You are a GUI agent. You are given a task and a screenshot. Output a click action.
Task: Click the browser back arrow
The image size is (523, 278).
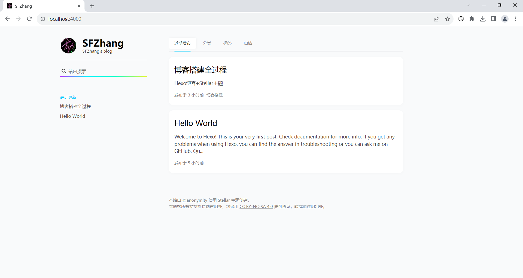pyautogui.click(x=8, y=19)
